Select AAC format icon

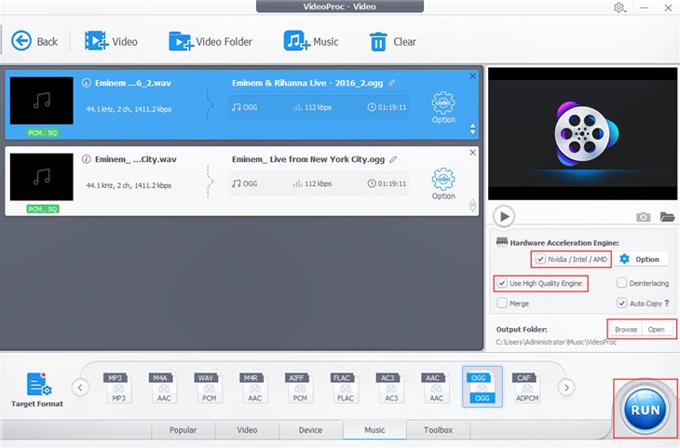436,387
